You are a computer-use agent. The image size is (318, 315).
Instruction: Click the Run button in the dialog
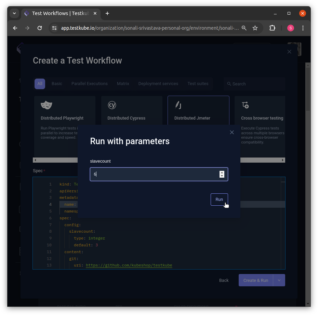point(219,200)
